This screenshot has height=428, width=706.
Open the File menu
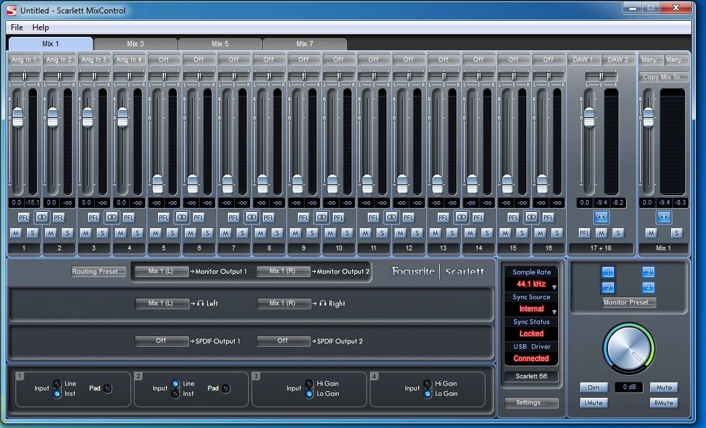17,28
